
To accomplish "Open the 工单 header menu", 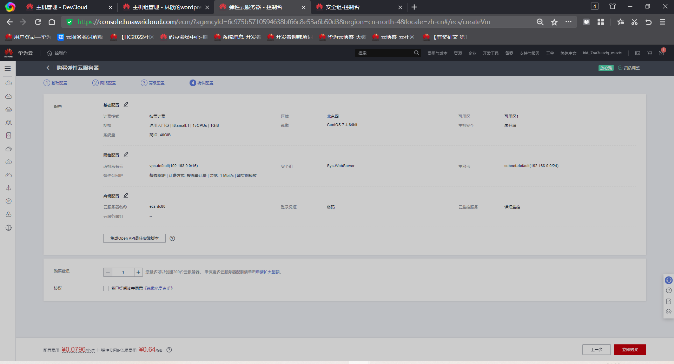I will click(x=550, y=53).
